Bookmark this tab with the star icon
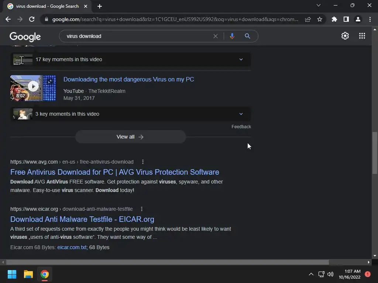Screen dimensions: 378x283 point(320,19)
